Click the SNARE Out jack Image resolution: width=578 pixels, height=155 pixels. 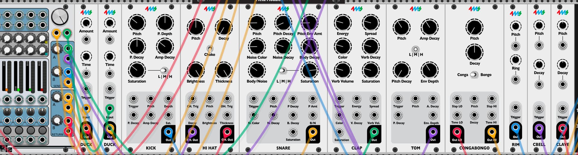click(313, 132)
